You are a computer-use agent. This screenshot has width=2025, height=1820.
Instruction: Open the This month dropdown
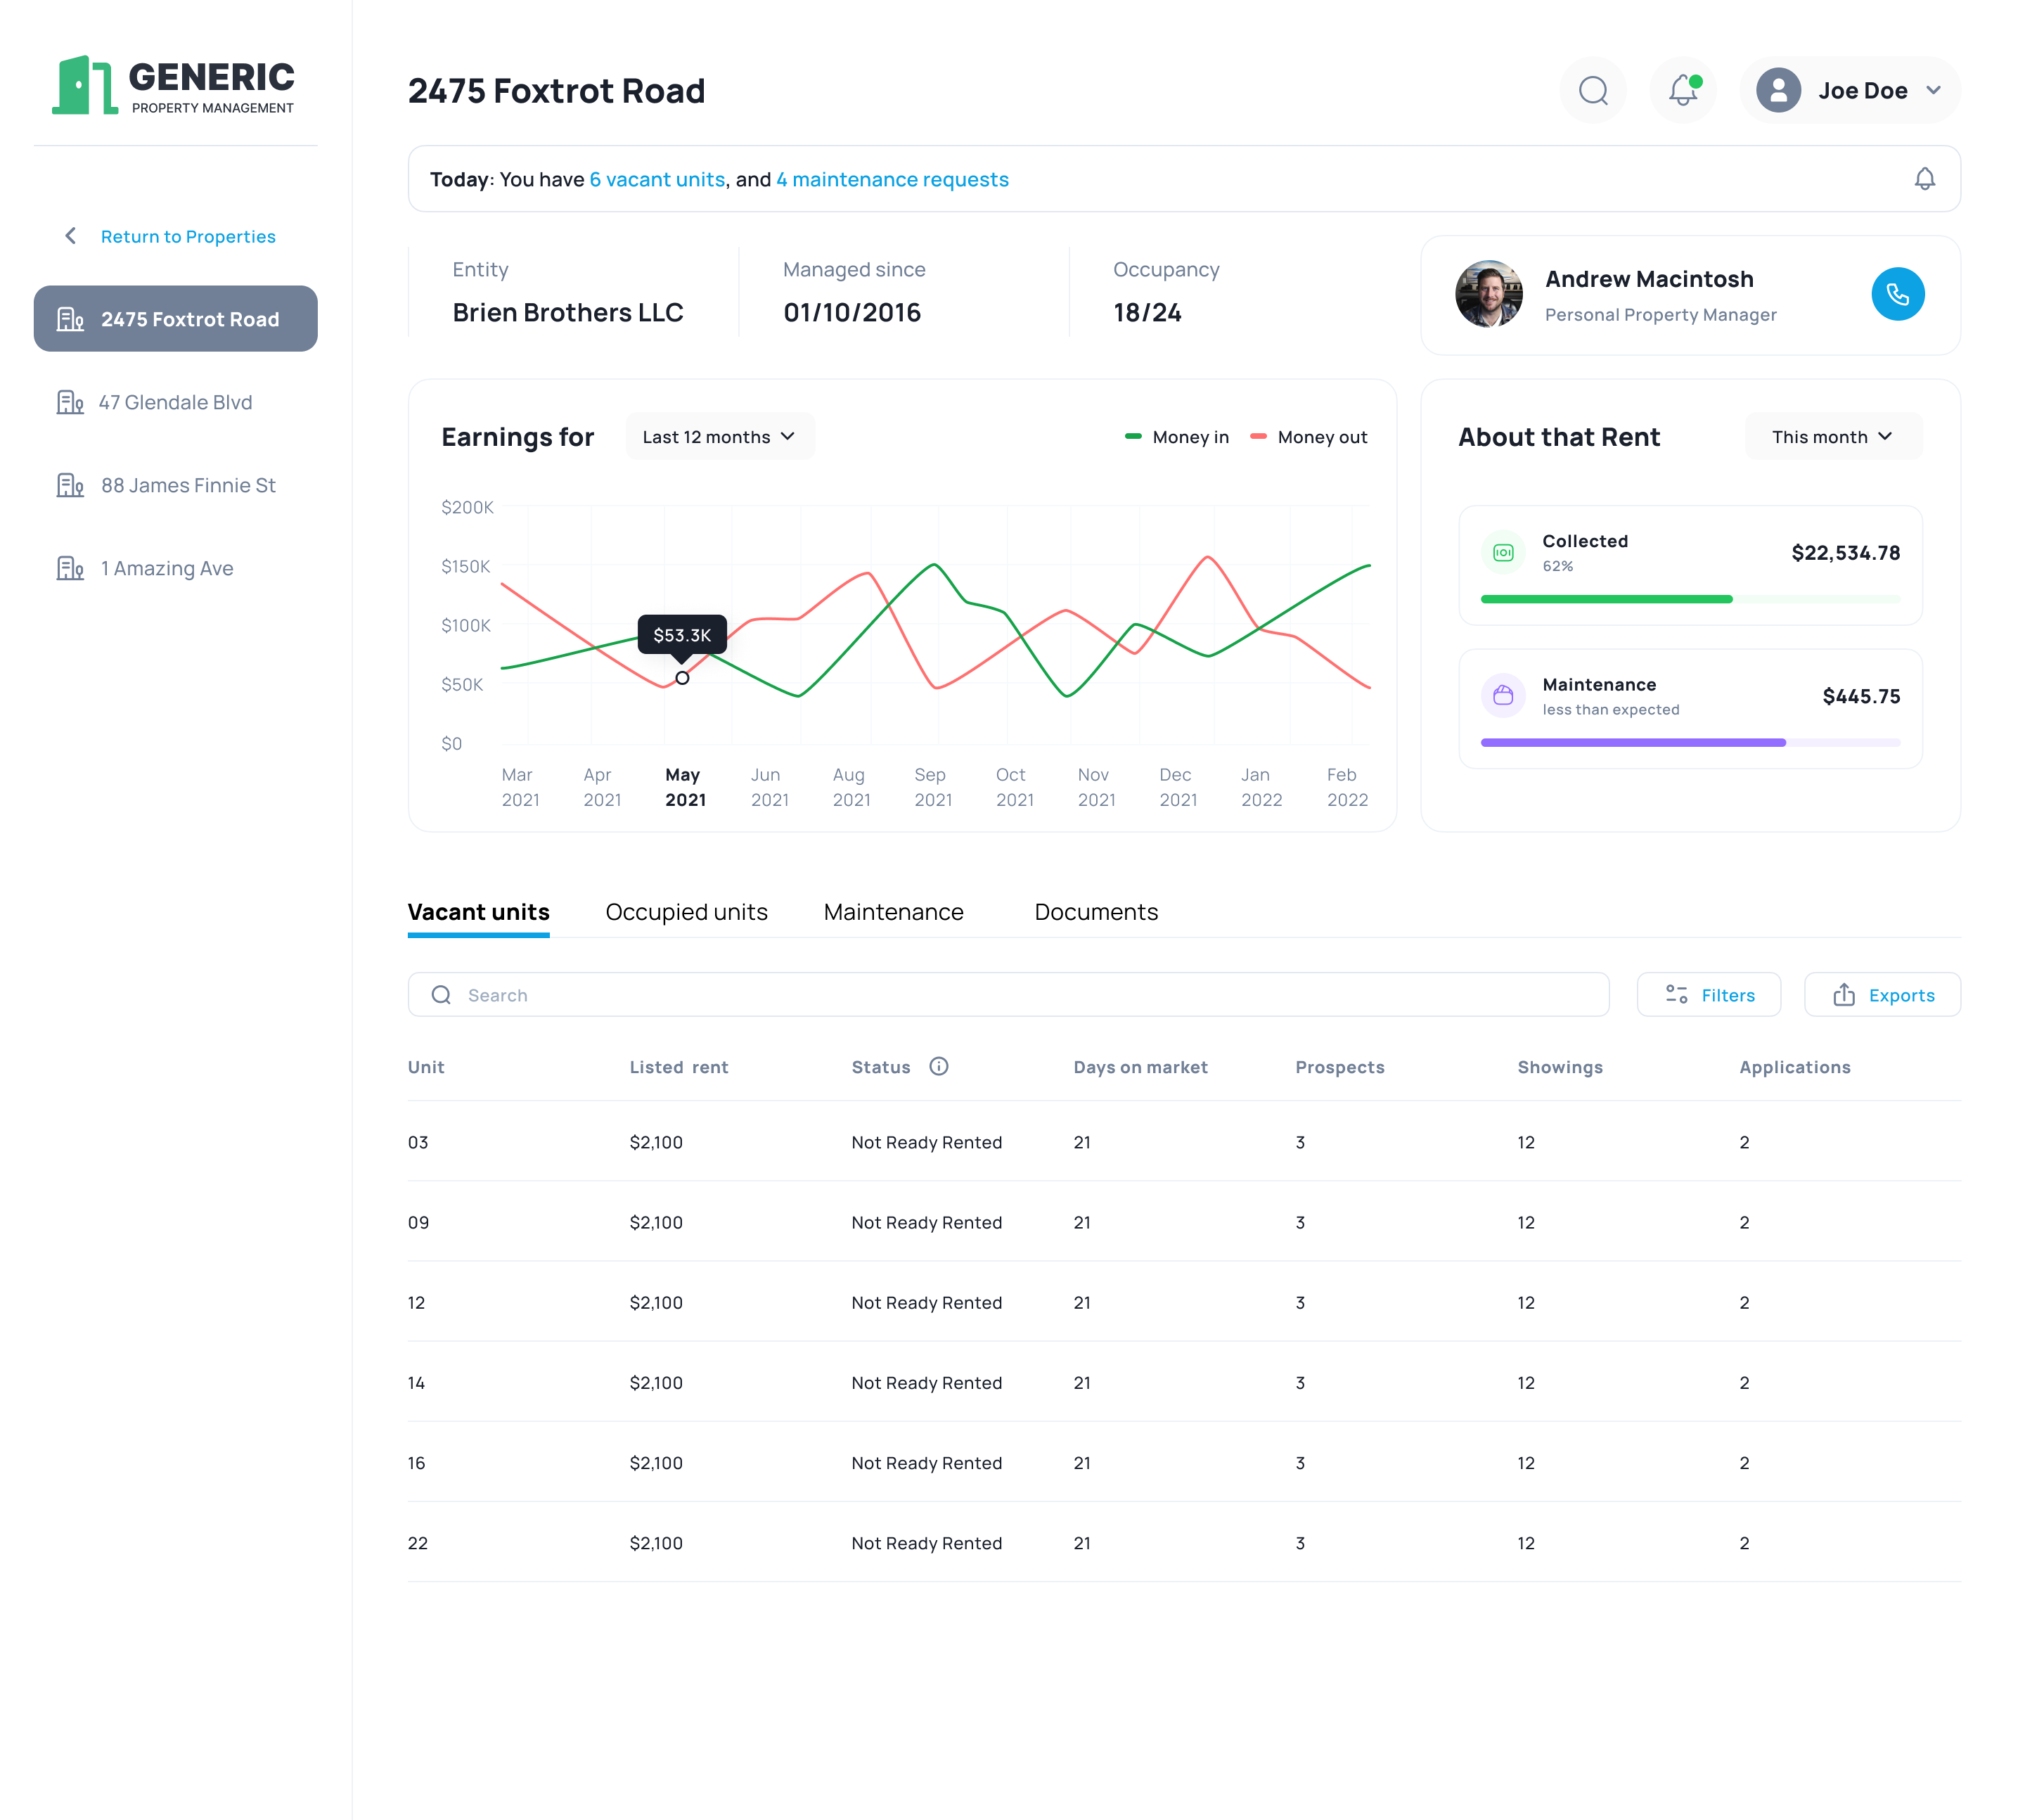[1832, 437]
